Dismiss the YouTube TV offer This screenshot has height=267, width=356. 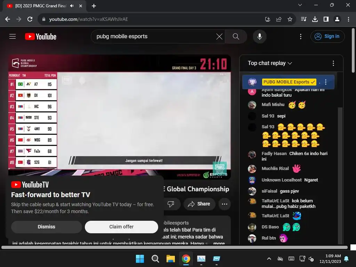(47, 227)
